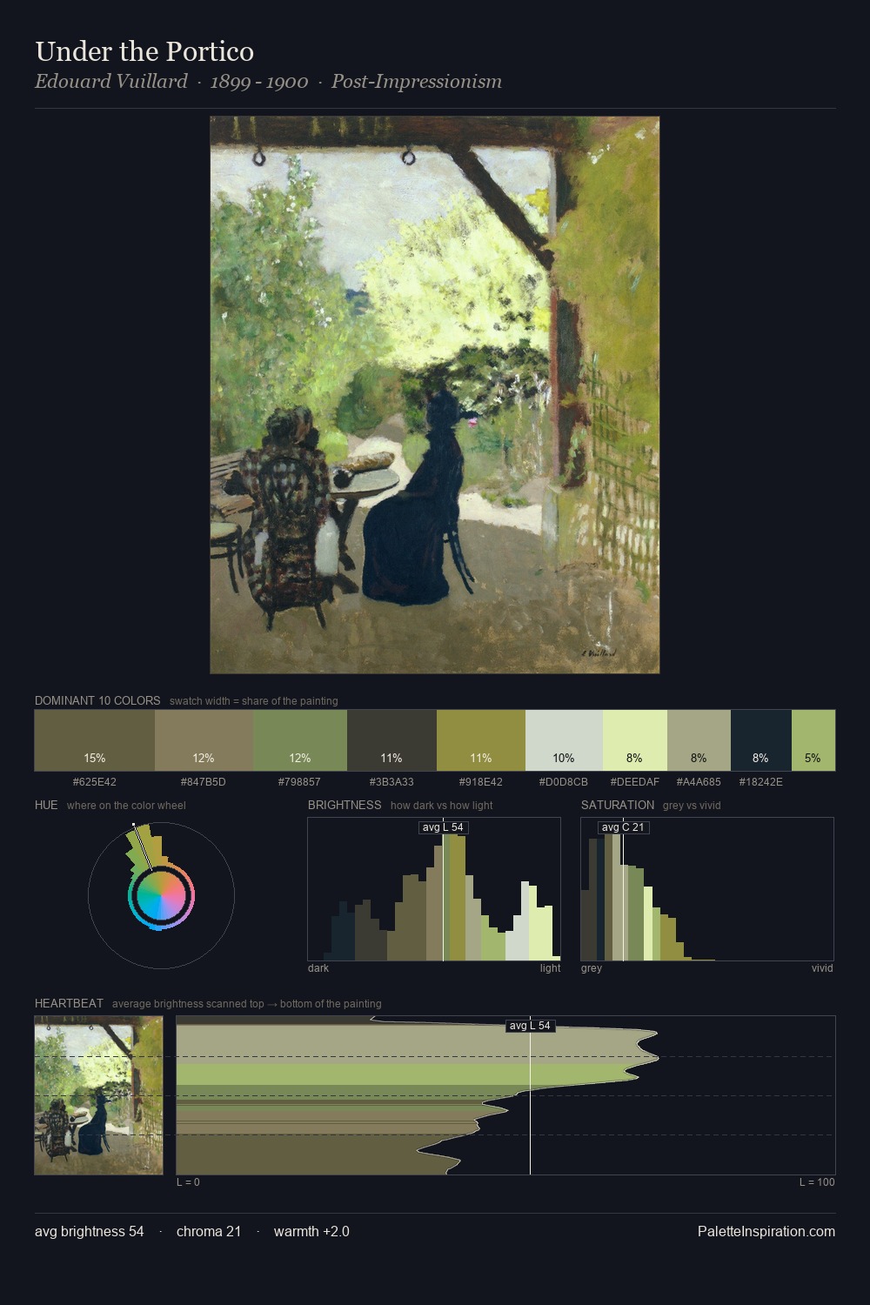The image size is (870, 1305).
Task: Click the grey axis label under saturation
Action: 592,968
